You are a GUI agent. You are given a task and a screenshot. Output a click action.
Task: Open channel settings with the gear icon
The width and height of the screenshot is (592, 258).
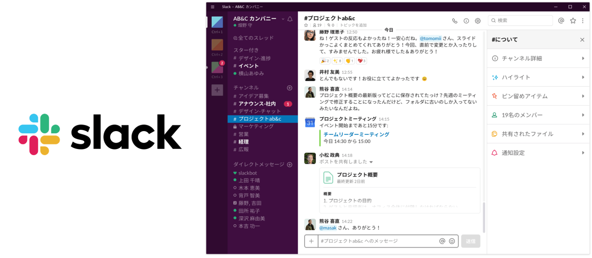pos(478,20)
